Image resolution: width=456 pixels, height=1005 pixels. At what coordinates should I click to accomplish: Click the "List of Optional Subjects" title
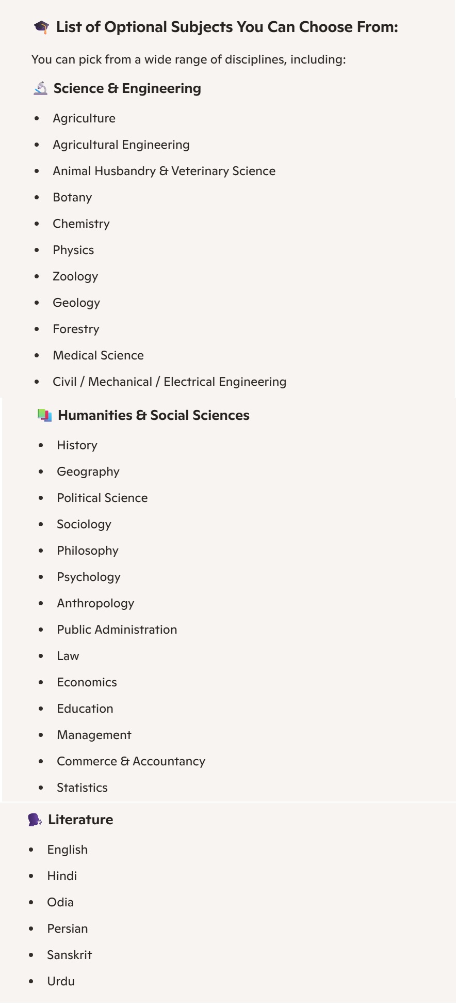click(226, 27)
